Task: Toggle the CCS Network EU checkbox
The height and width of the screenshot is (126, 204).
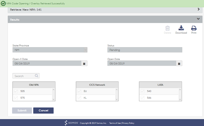Action: 79,91
